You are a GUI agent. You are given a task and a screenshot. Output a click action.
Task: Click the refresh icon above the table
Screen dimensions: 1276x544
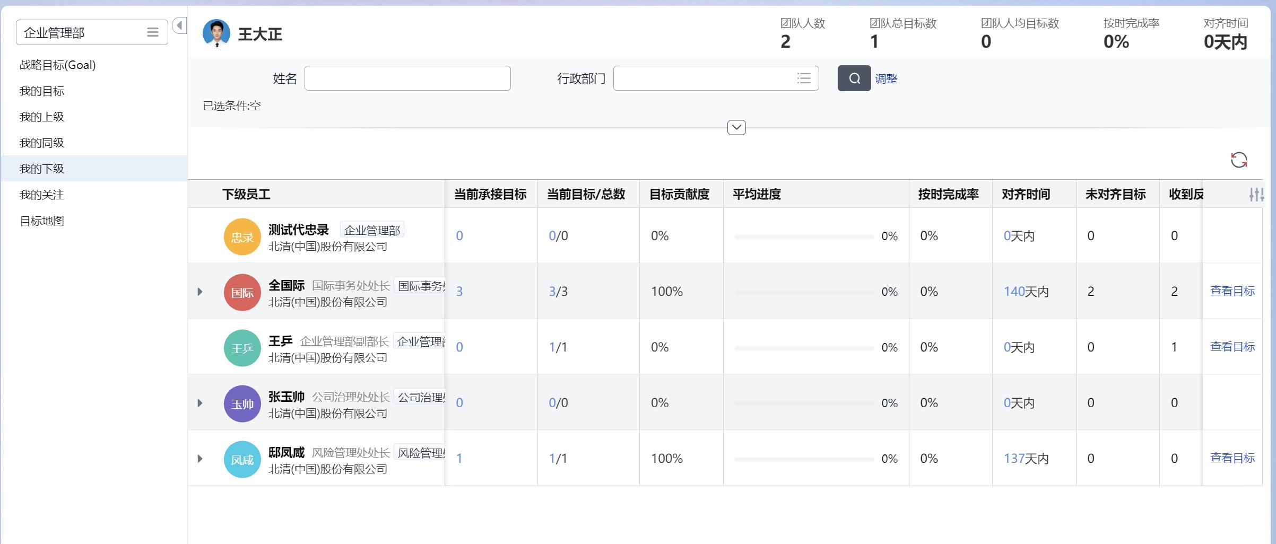(x=1239, y=160)
